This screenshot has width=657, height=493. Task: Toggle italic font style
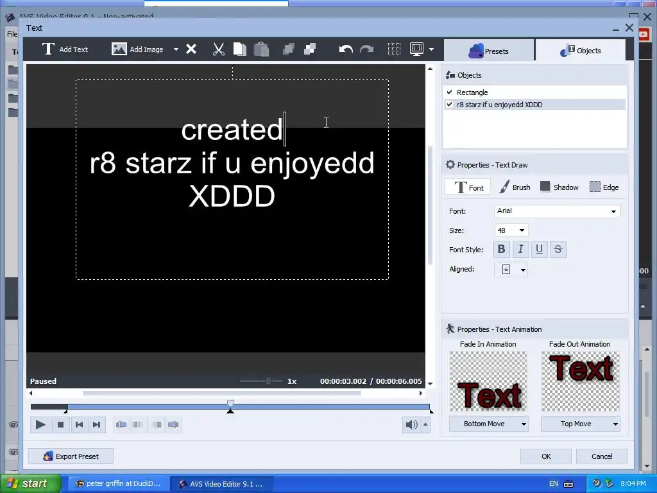520,250
